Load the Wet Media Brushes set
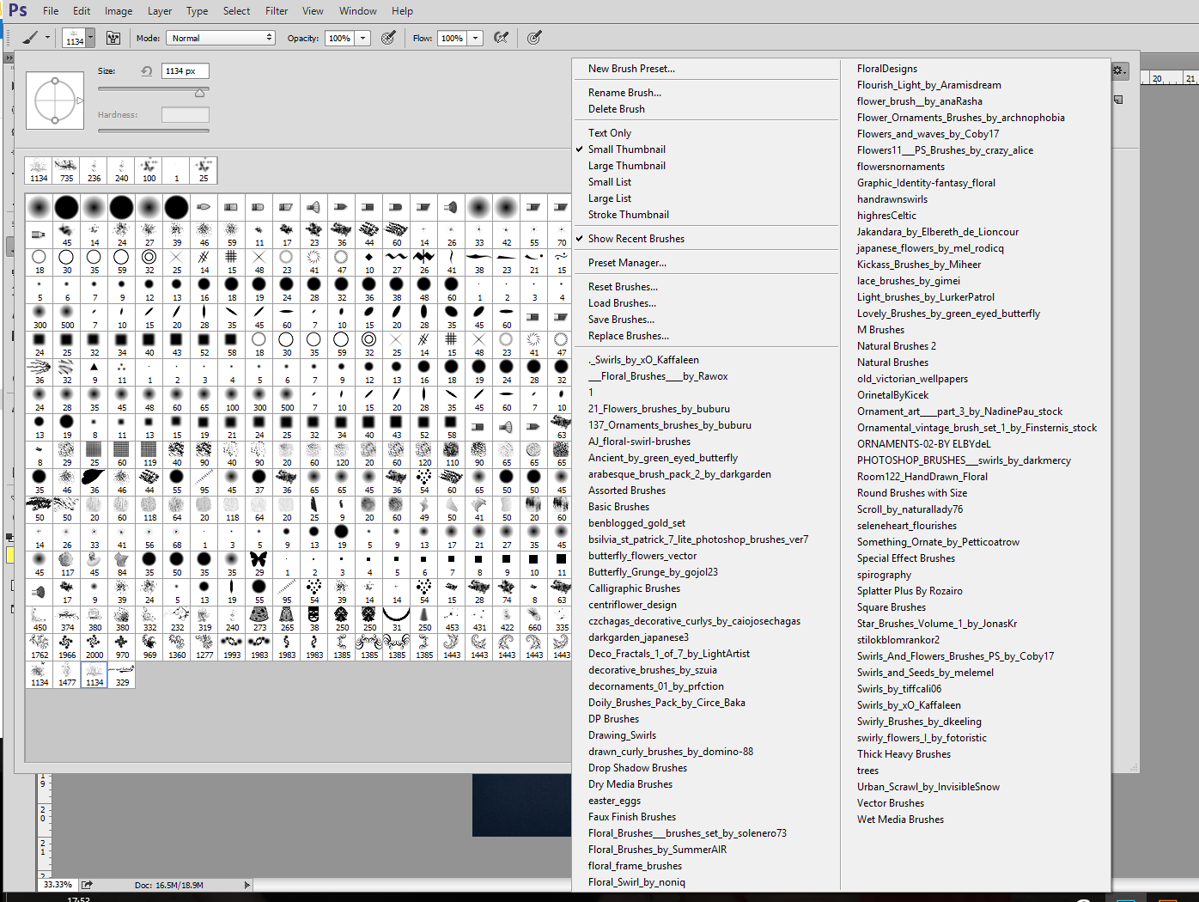 [900, 820]
